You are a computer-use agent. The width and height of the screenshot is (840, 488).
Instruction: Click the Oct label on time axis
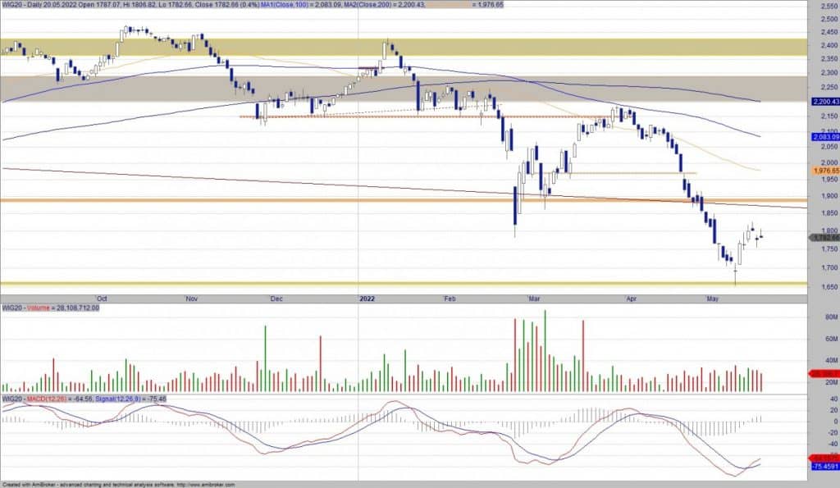click(x=101, y=299)
